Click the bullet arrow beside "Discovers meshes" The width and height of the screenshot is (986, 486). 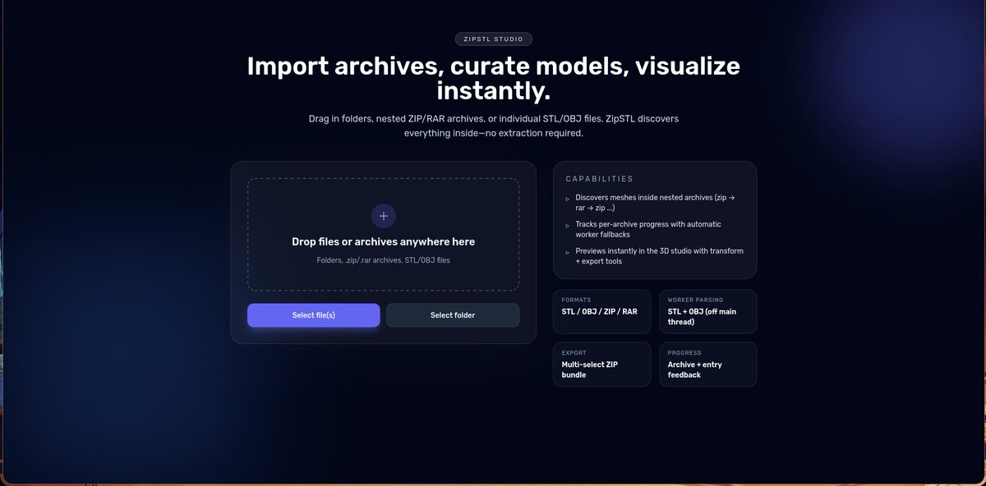tap(567, 199)
